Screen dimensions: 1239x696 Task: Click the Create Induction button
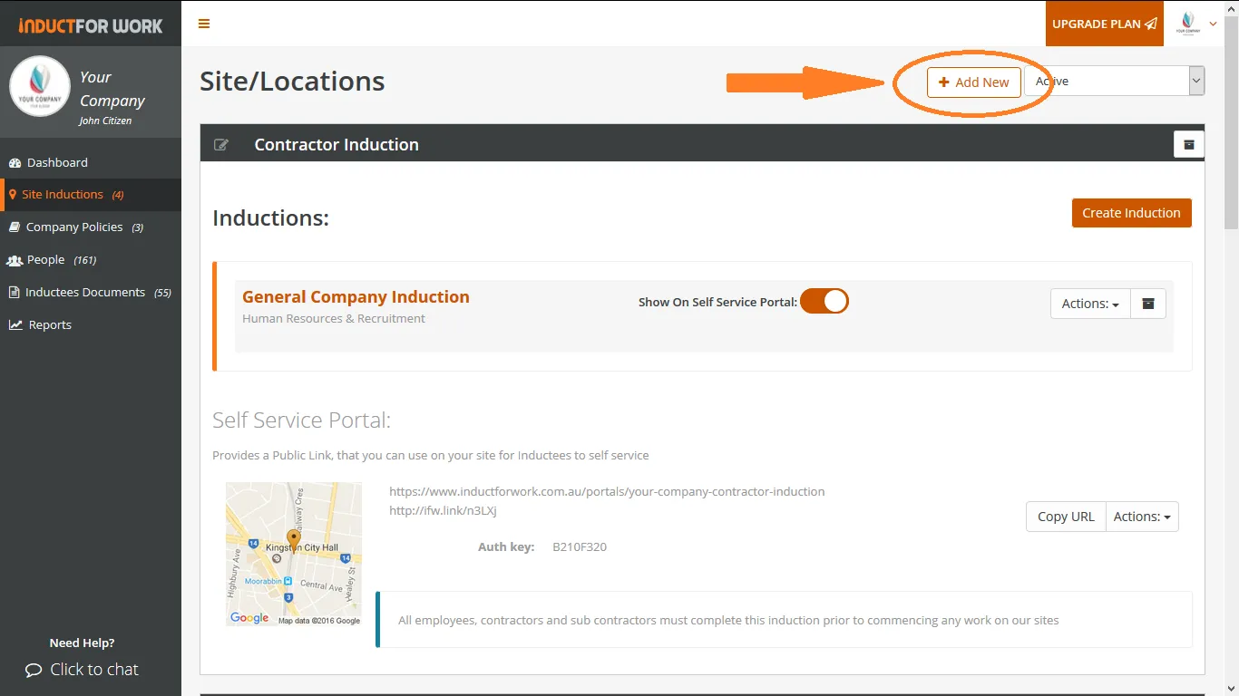click(x=1131, y=213)
